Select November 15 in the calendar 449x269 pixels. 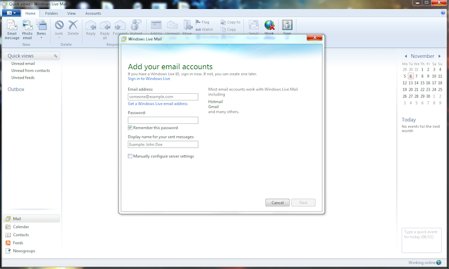tap(422, 83)
